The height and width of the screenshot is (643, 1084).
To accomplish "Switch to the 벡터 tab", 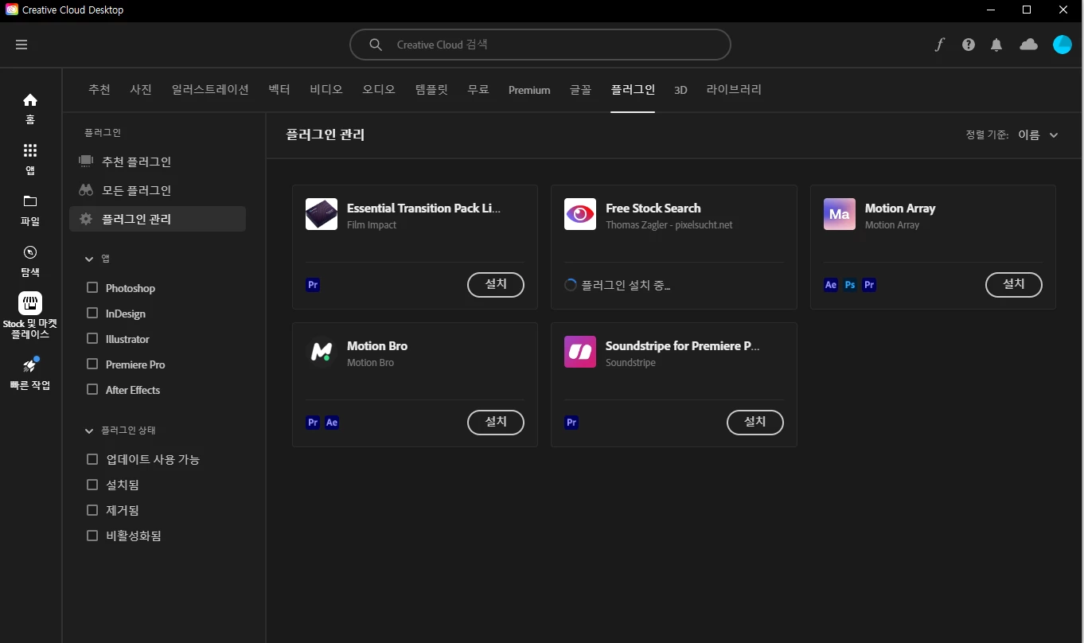I will pos(279,90).
